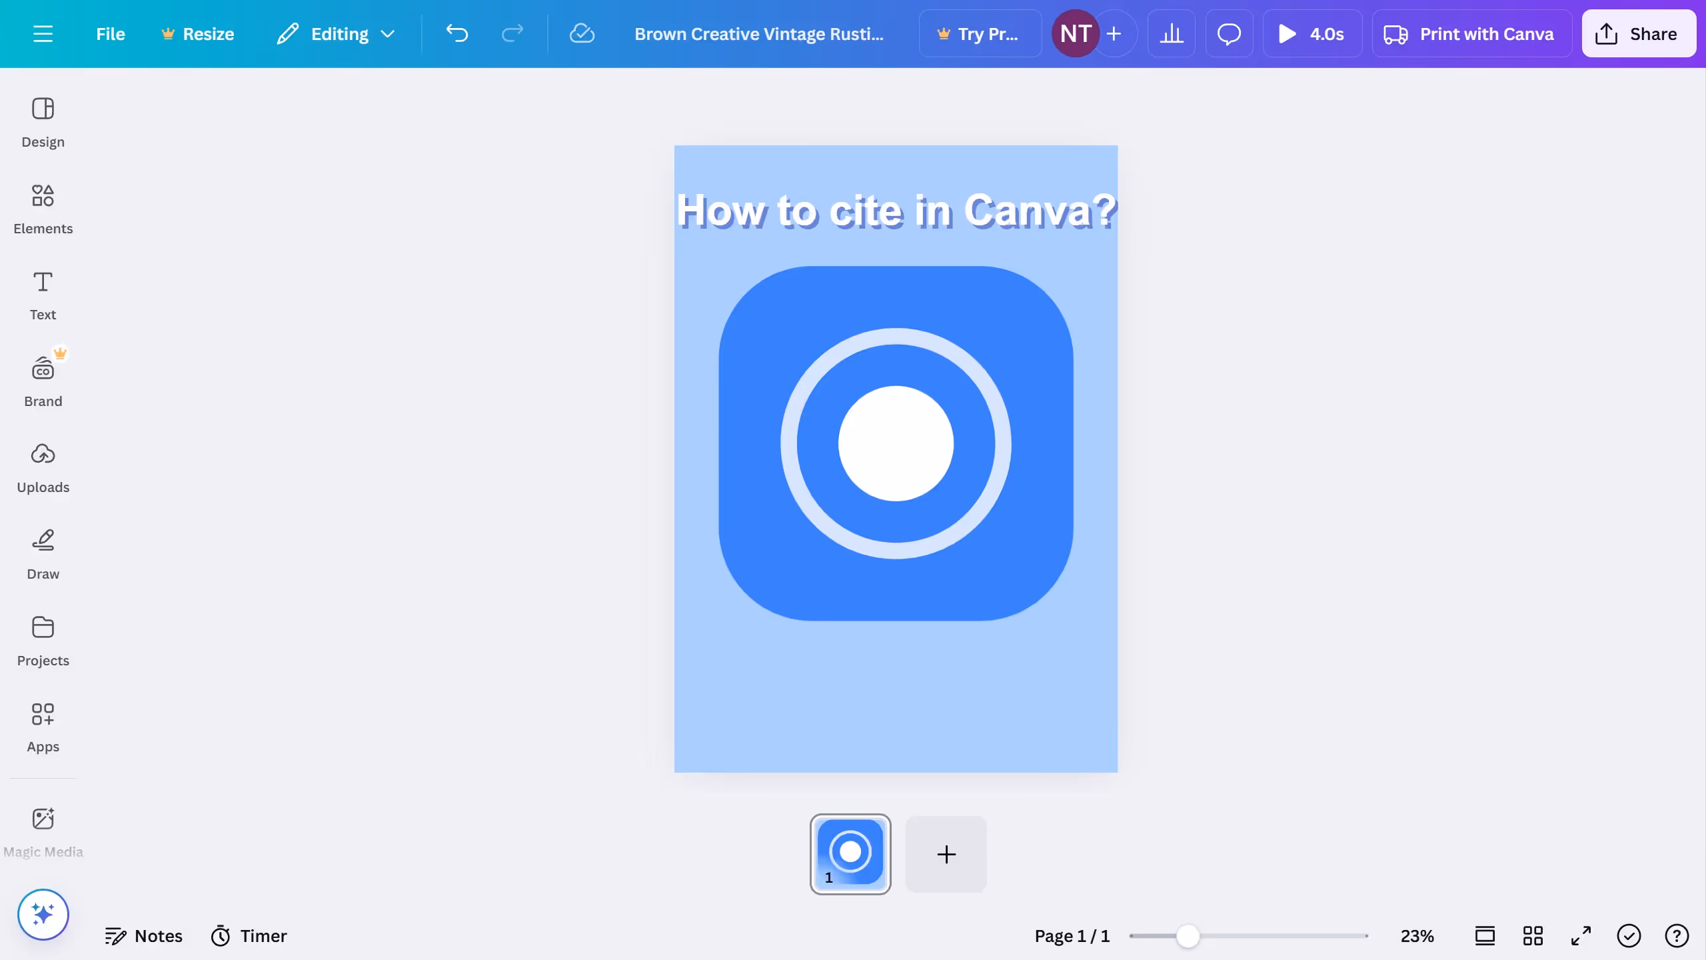This screenshot has height=960, width=1706.
Task: Expand the Editing mode dropdown
Action: pyautogui.click(x=336, y=33)
